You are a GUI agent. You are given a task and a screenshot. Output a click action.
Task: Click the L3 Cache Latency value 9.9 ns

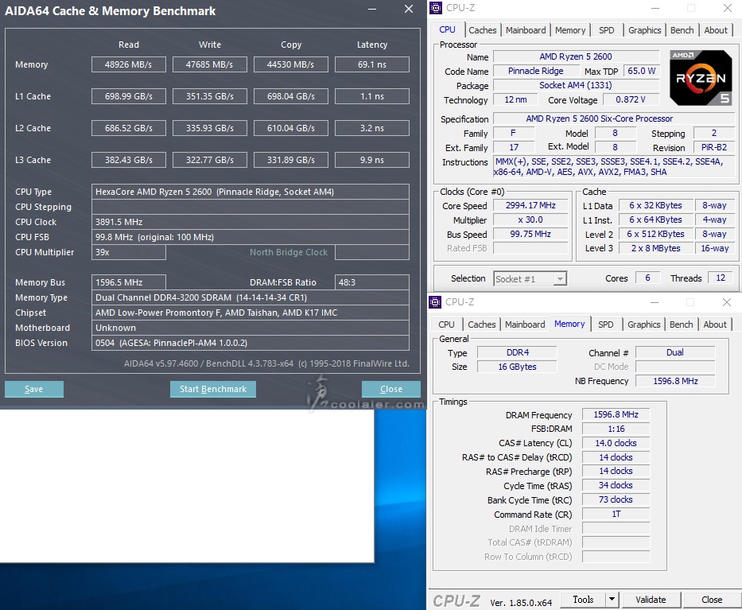(x=372, y=160)
